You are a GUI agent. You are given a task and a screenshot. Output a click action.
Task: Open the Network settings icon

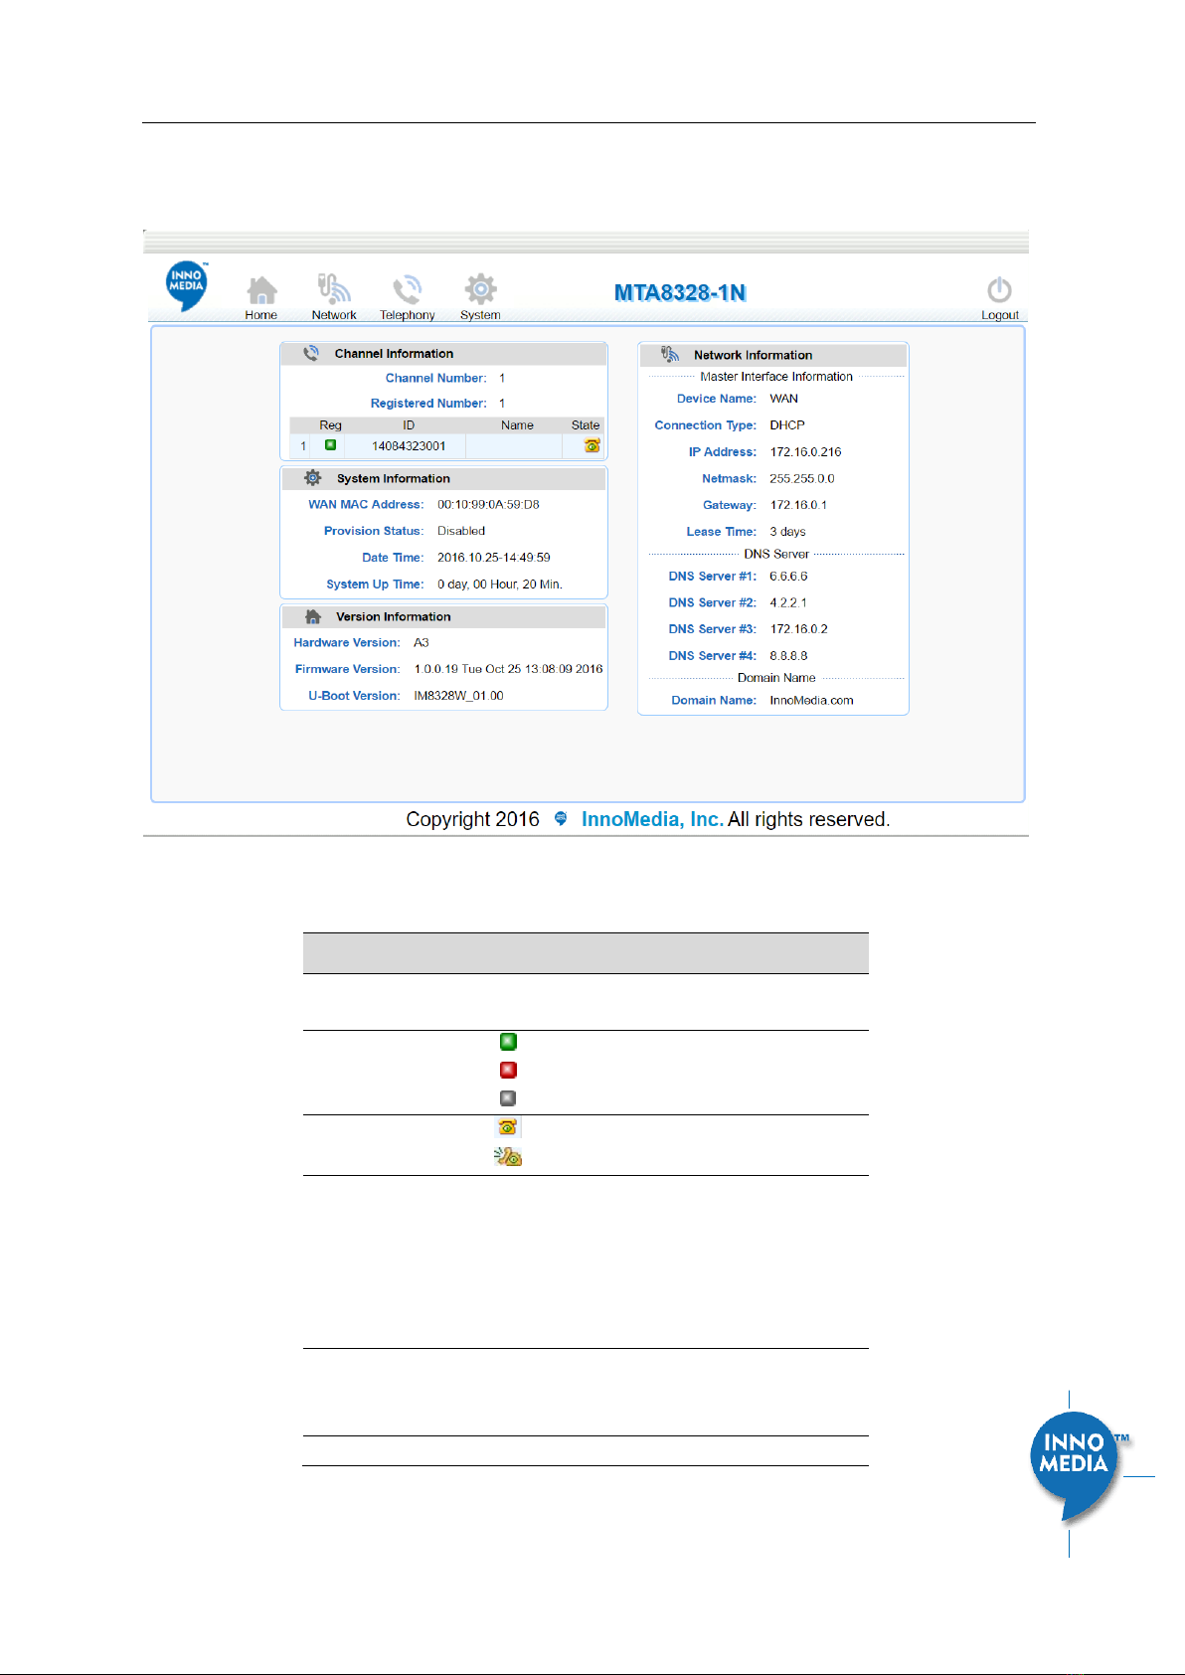(x=334, y=288)
